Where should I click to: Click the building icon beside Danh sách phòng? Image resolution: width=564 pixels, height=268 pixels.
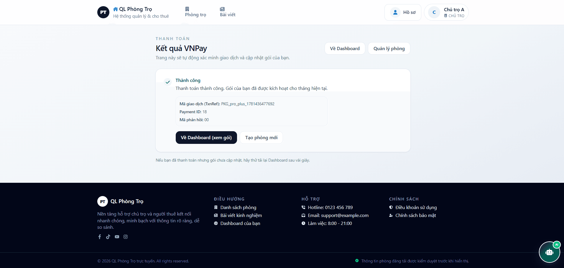click(x=216, y=208)
